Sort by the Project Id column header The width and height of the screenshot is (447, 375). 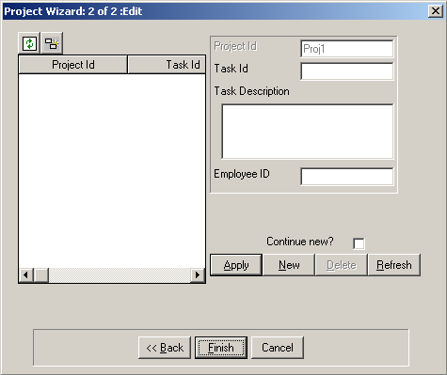tap(73, 65)
